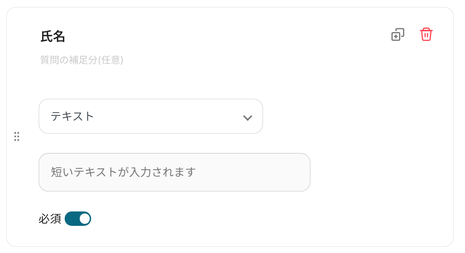Click the white knob of 必須 switch
The width and height of the screenshot is (465, 253).
pos(85,219)
